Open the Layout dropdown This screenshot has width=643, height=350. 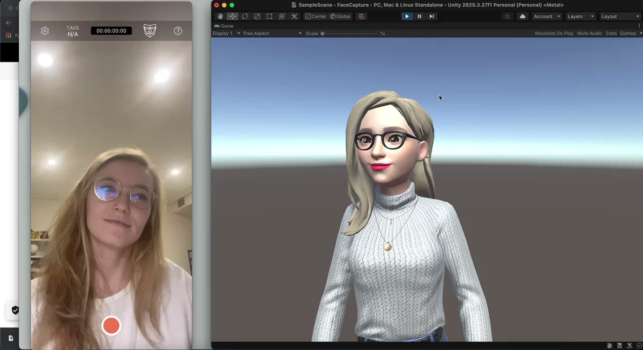pyautogui.click(x=619, y=17)
